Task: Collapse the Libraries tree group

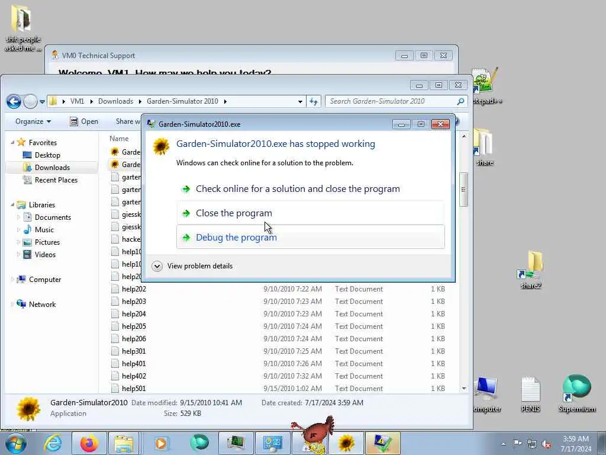Action: 12,204
